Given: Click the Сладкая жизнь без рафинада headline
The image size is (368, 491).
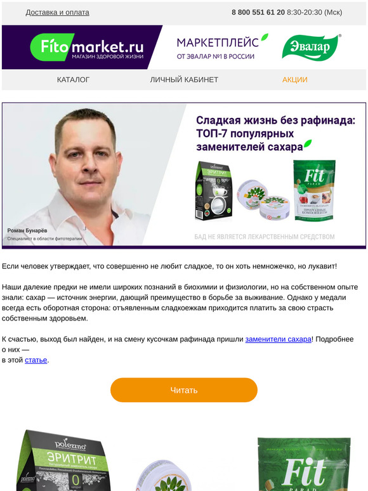Looking at the screenshot, I should (275, 133).
